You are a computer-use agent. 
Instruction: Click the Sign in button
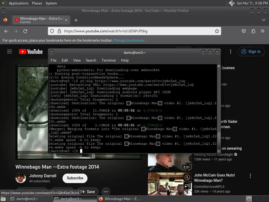pyautogui.click(x=251, y=52)
